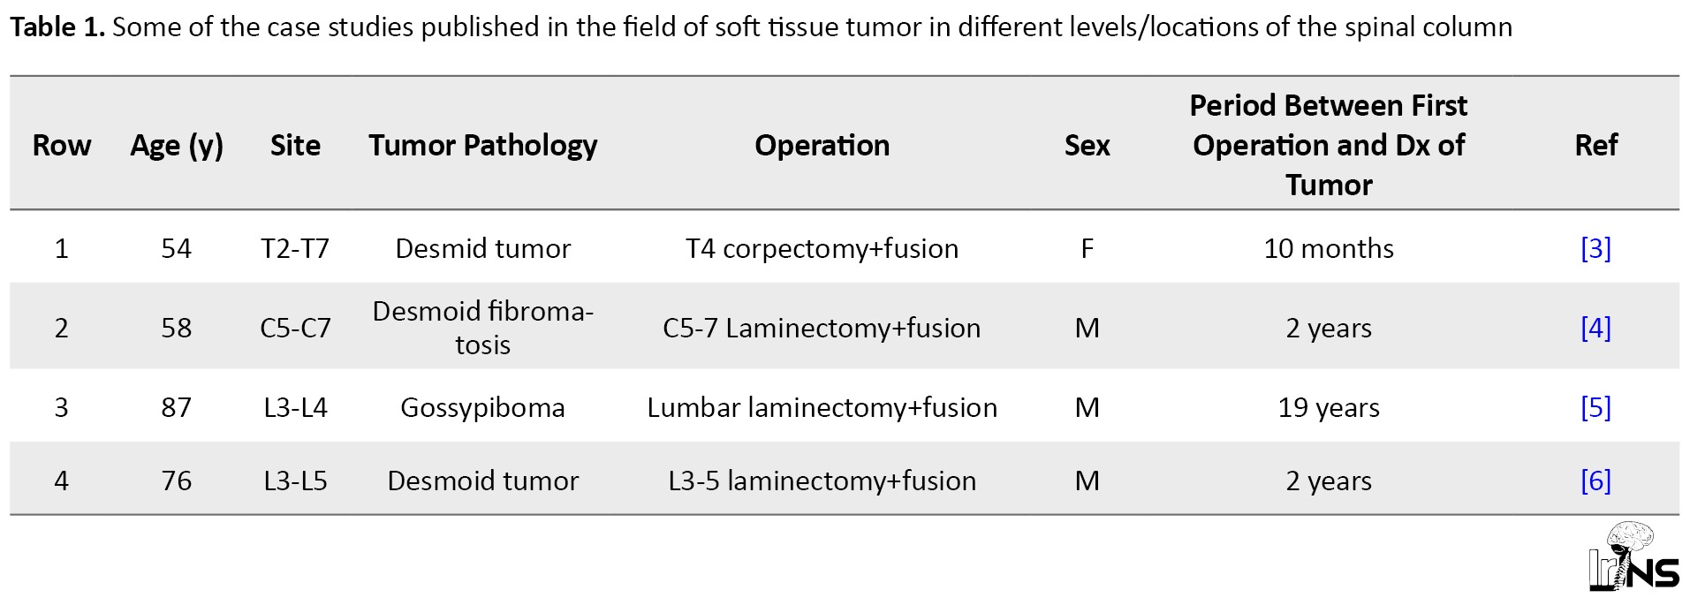
Task: Click the Desmoid fibromatosis cell
Action: (482, 328)
